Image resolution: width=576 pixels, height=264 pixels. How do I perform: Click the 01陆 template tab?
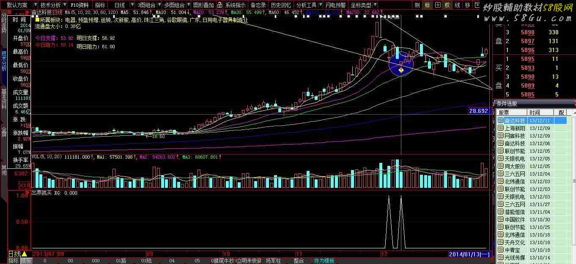[146, 261]
